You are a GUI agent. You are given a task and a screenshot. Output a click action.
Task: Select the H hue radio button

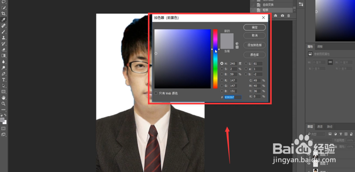click(x=222, y=63)
